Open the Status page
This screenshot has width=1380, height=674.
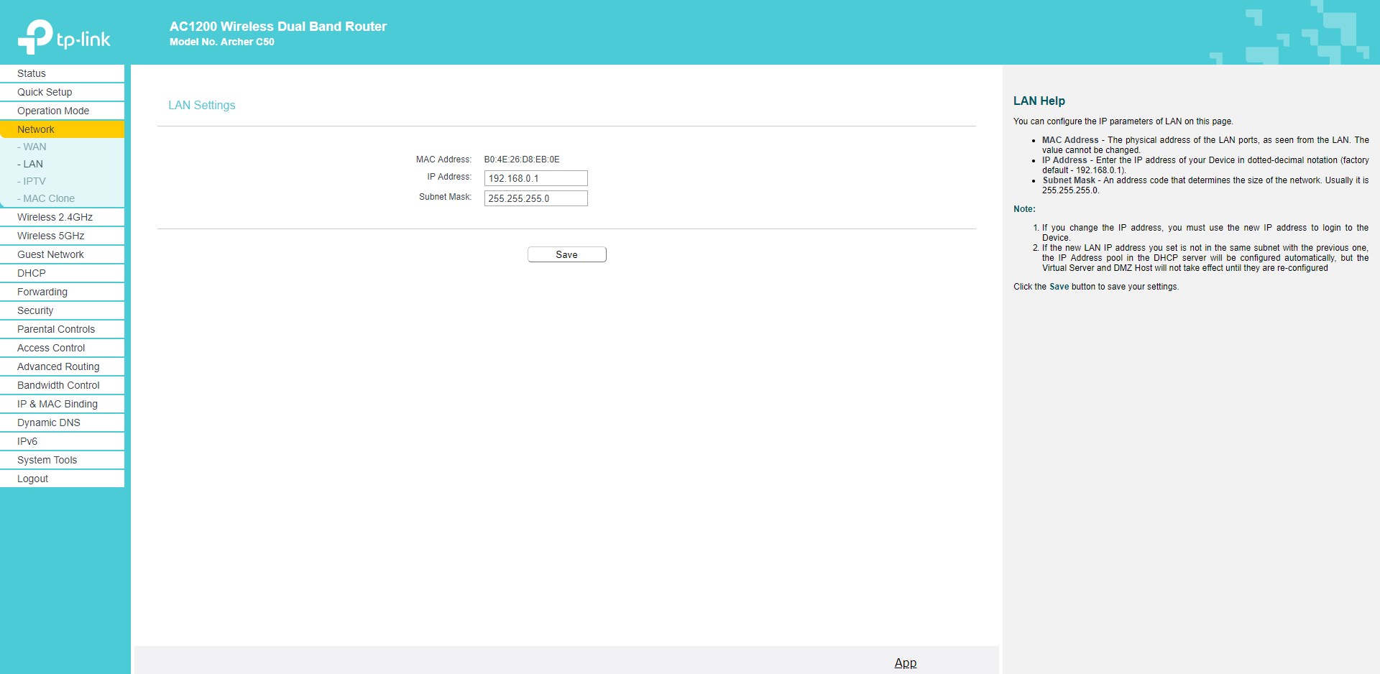click(x=32, y=73)
